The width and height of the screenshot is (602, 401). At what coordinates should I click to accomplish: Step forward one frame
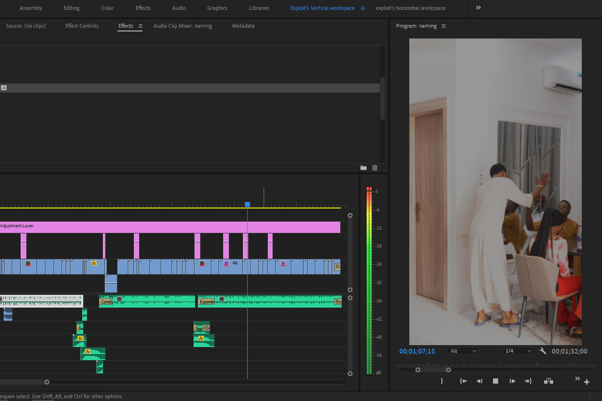click(512, 381)
